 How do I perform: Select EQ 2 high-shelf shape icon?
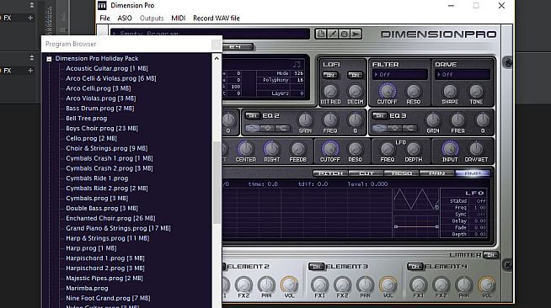[x=282, y=129]
